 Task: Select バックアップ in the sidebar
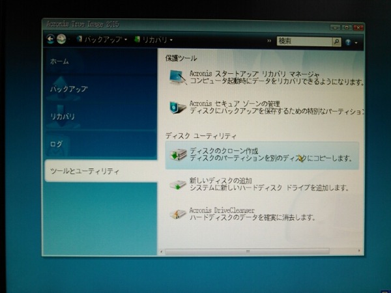(100, 89)
